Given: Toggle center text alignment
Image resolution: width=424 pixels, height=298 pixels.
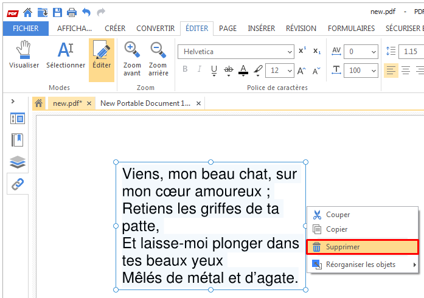Looking at the screenshot, I should 406,71.
